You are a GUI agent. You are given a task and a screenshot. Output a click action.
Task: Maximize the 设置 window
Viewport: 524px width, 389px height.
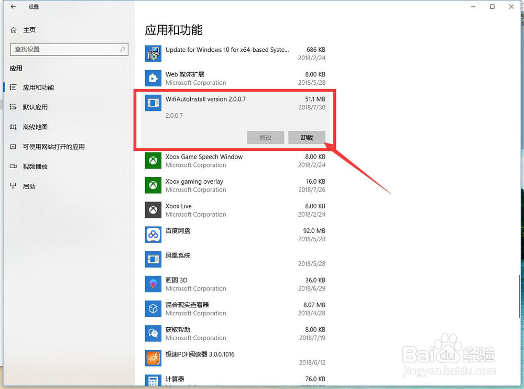(x=492, y=7)
